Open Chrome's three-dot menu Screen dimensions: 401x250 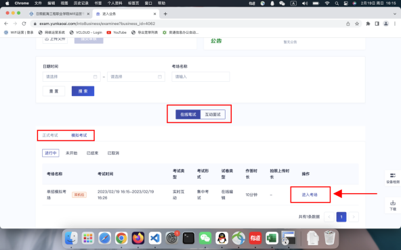pyautogui.click(x=395, y=24)
